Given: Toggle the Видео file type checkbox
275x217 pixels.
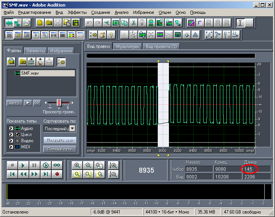Looking at the screenshot, I should [x=11, y=141].
